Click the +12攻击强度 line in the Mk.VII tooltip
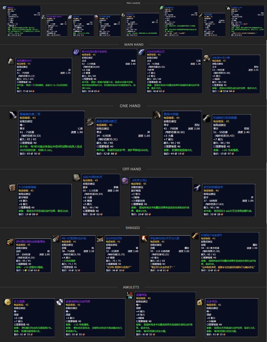Image resolution: width=267 pixels, height=342 pixels. pos(69,261)
